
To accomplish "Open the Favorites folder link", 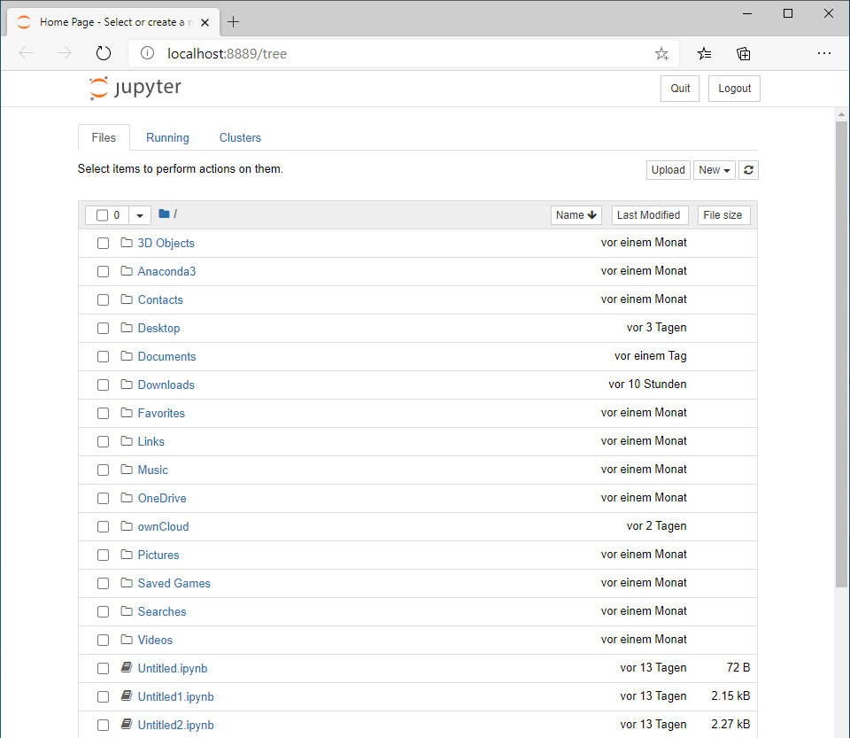I will 161,413.
